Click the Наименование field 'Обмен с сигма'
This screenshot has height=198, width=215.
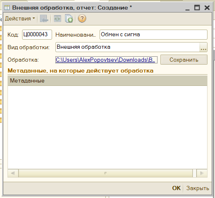click(153, 35)
